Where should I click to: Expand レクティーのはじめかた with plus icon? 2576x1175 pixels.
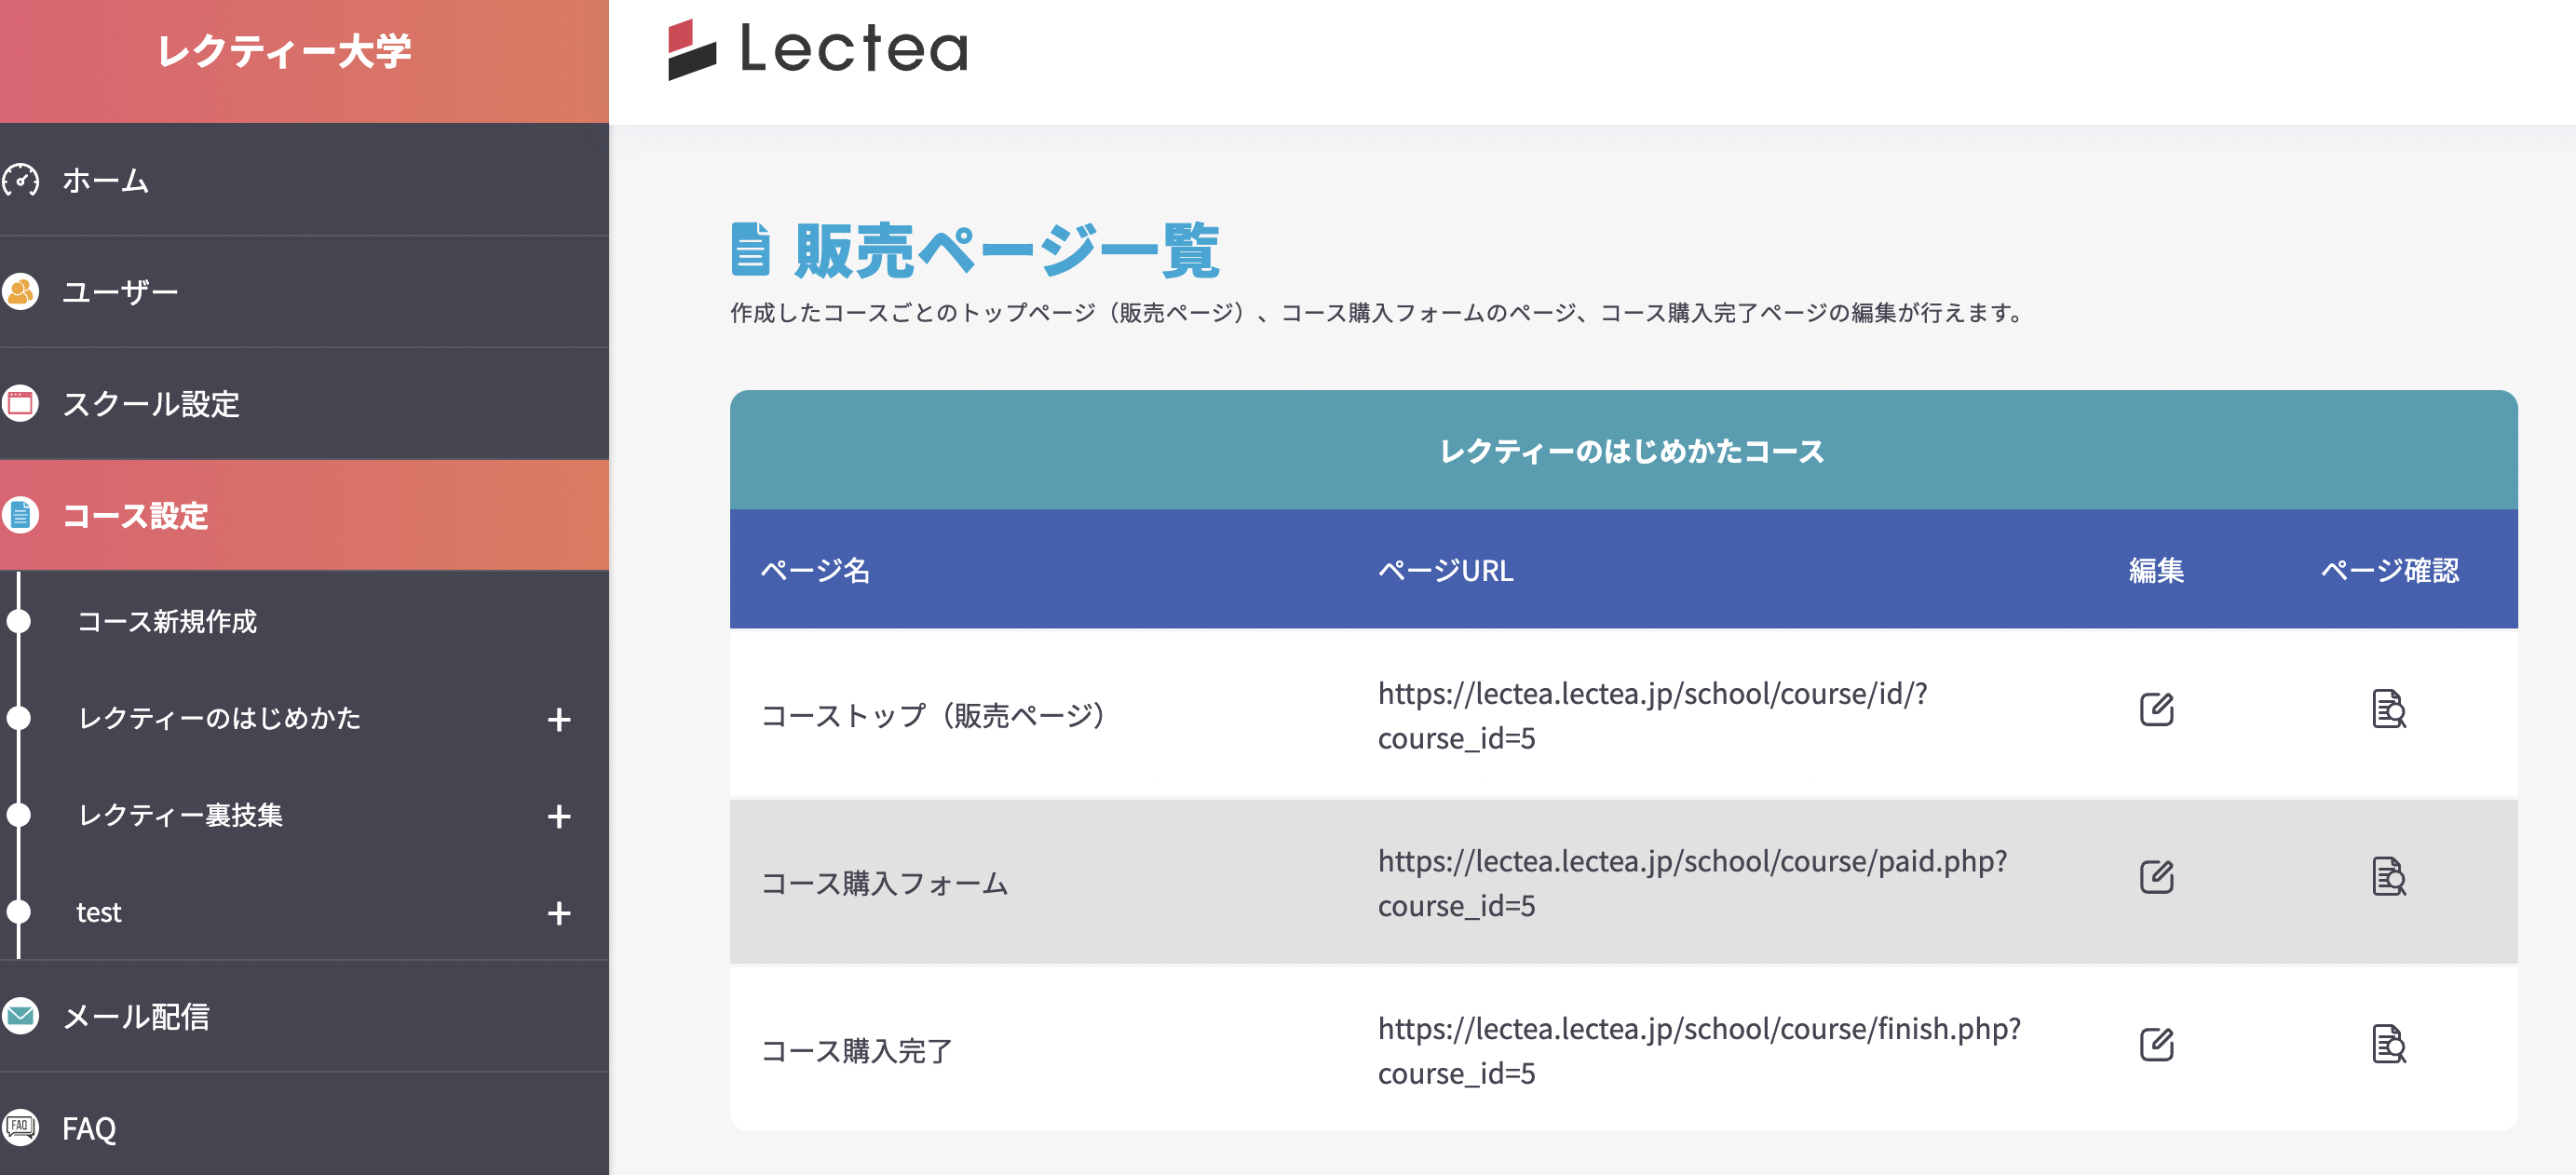[559, 719]
